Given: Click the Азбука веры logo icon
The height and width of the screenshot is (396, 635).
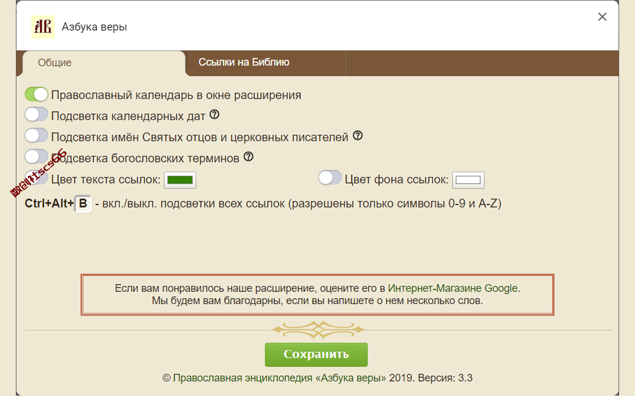Looking at the screenshot, I should (x=43, y=27).
